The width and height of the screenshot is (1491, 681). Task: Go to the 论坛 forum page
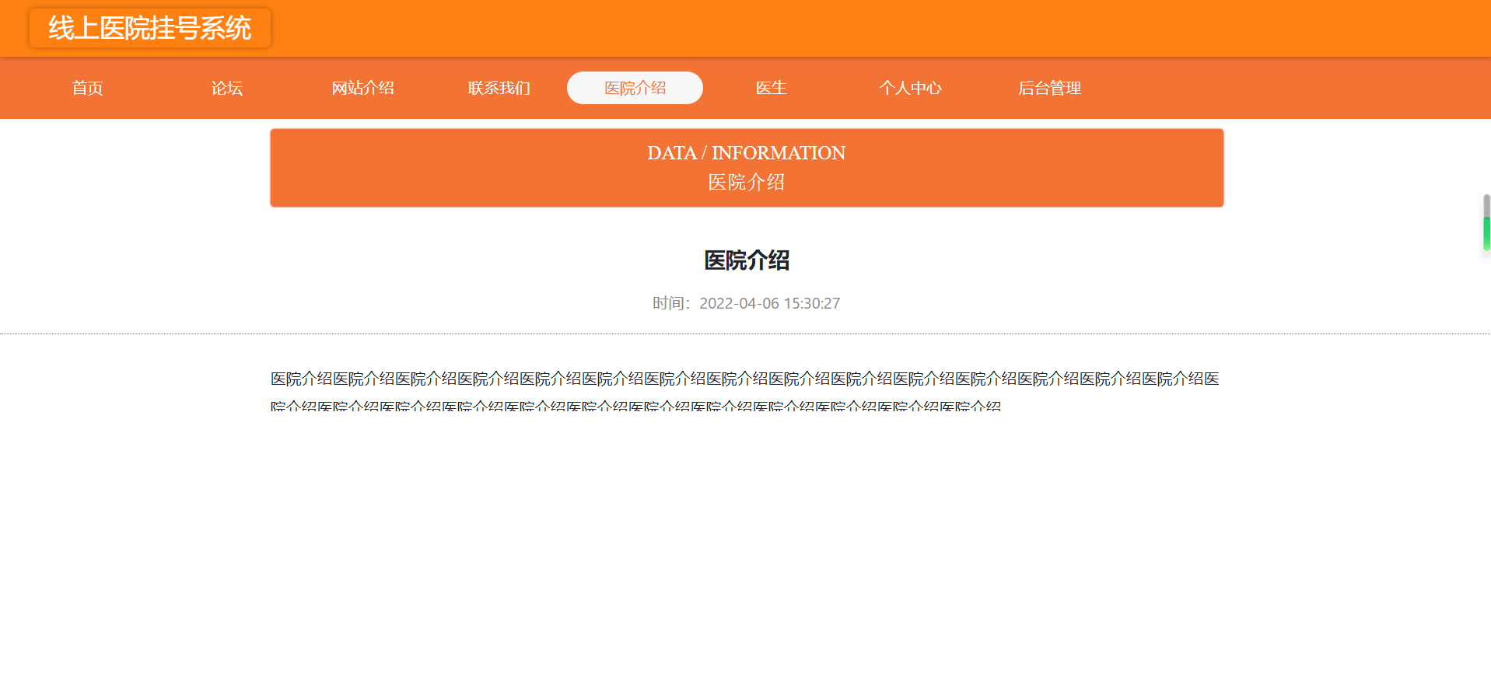226,88
